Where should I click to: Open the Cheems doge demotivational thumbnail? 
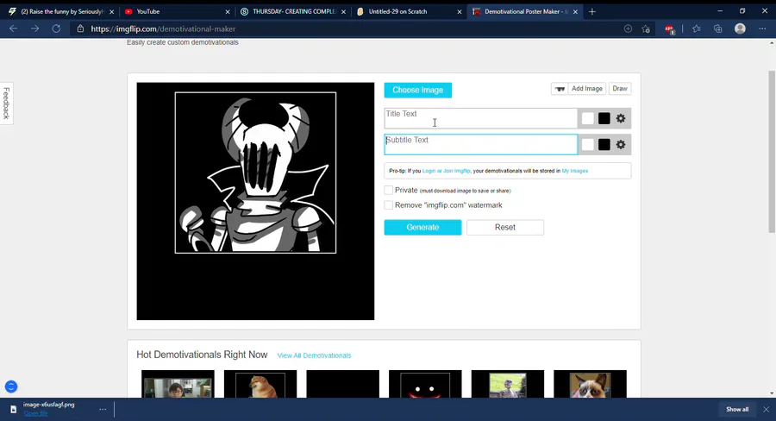260,384
